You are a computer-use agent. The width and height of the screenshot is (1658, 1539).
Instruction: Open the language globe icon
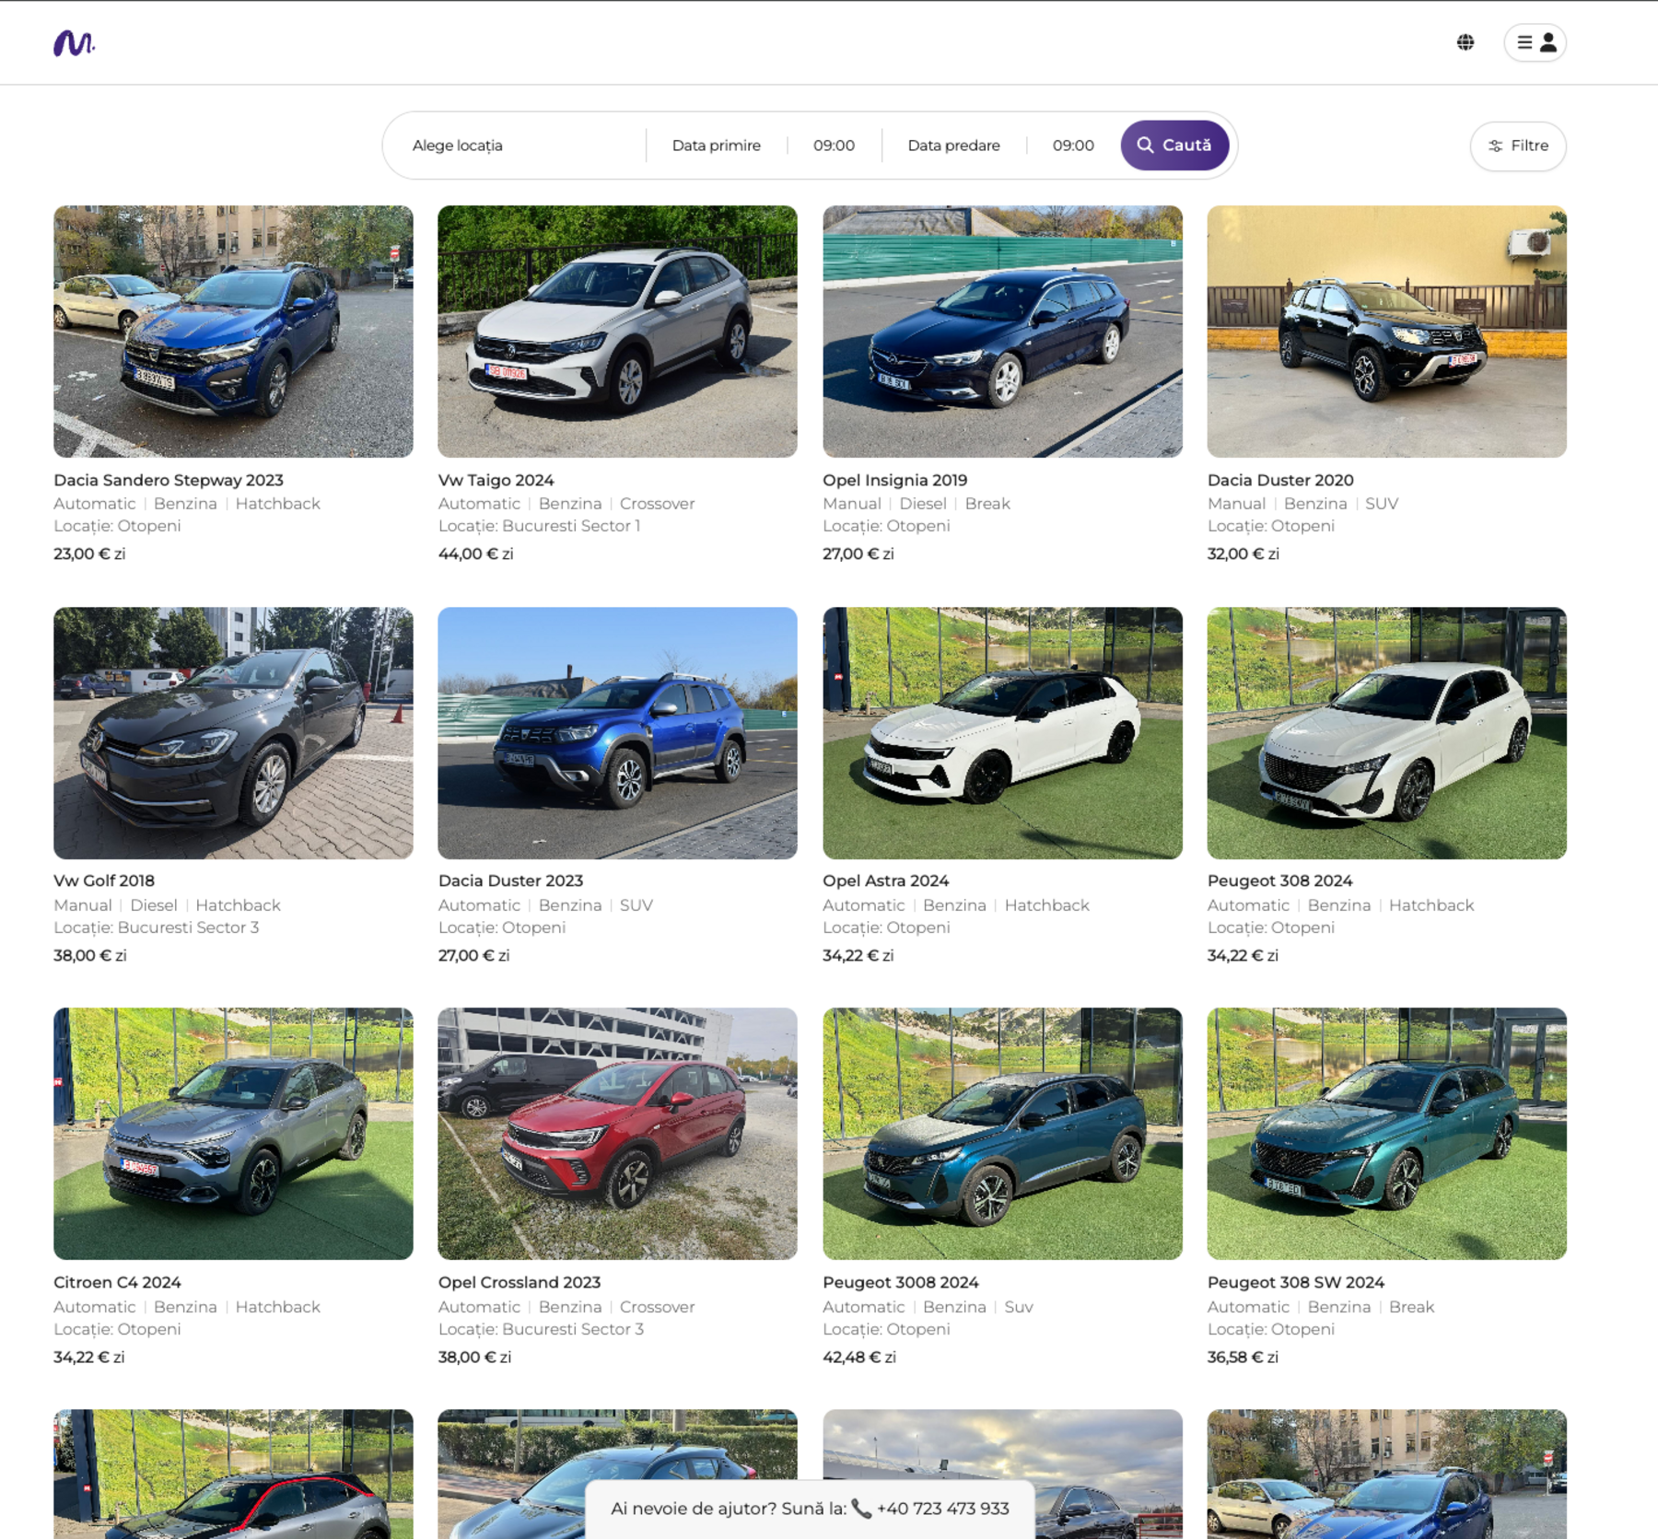click(x=1465, y=42)
